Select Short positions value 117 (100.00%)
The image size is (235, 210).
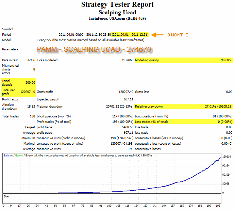[x=122, y=116]
